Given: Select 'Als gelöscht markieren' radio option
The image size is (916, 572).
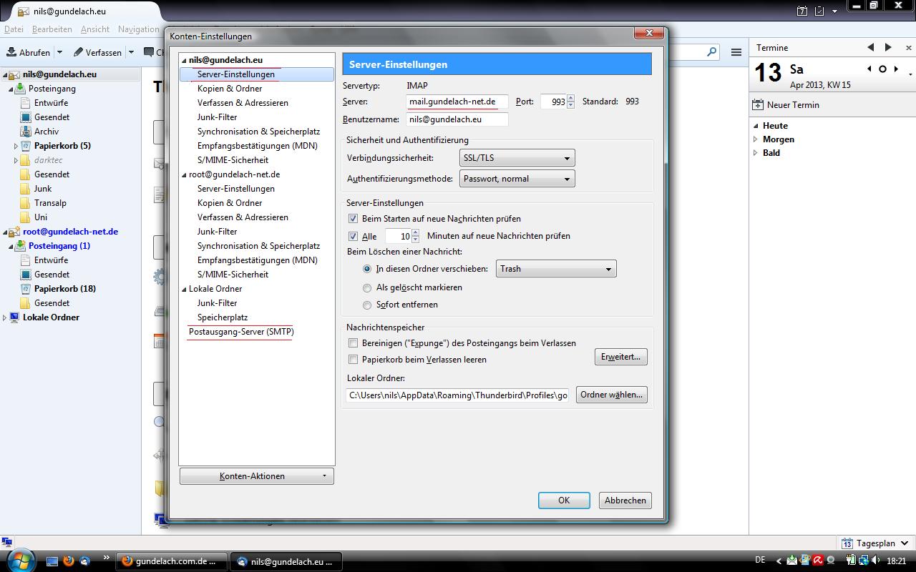Looking at the screenshot, I should pyautogui.click(x=367, y=288).
